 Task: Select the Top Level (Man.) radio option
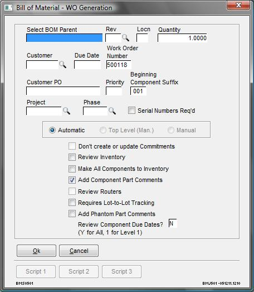coord(103,130)
